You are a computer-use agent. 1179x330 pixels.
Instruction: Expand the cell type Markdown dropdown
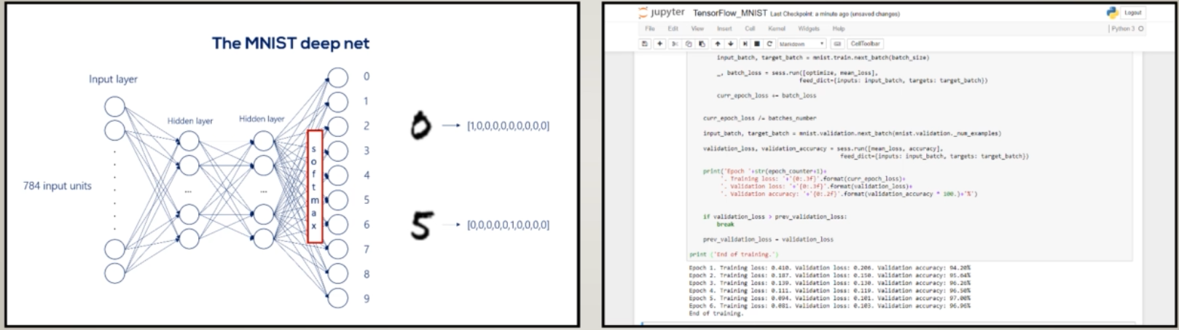point(802,44)
